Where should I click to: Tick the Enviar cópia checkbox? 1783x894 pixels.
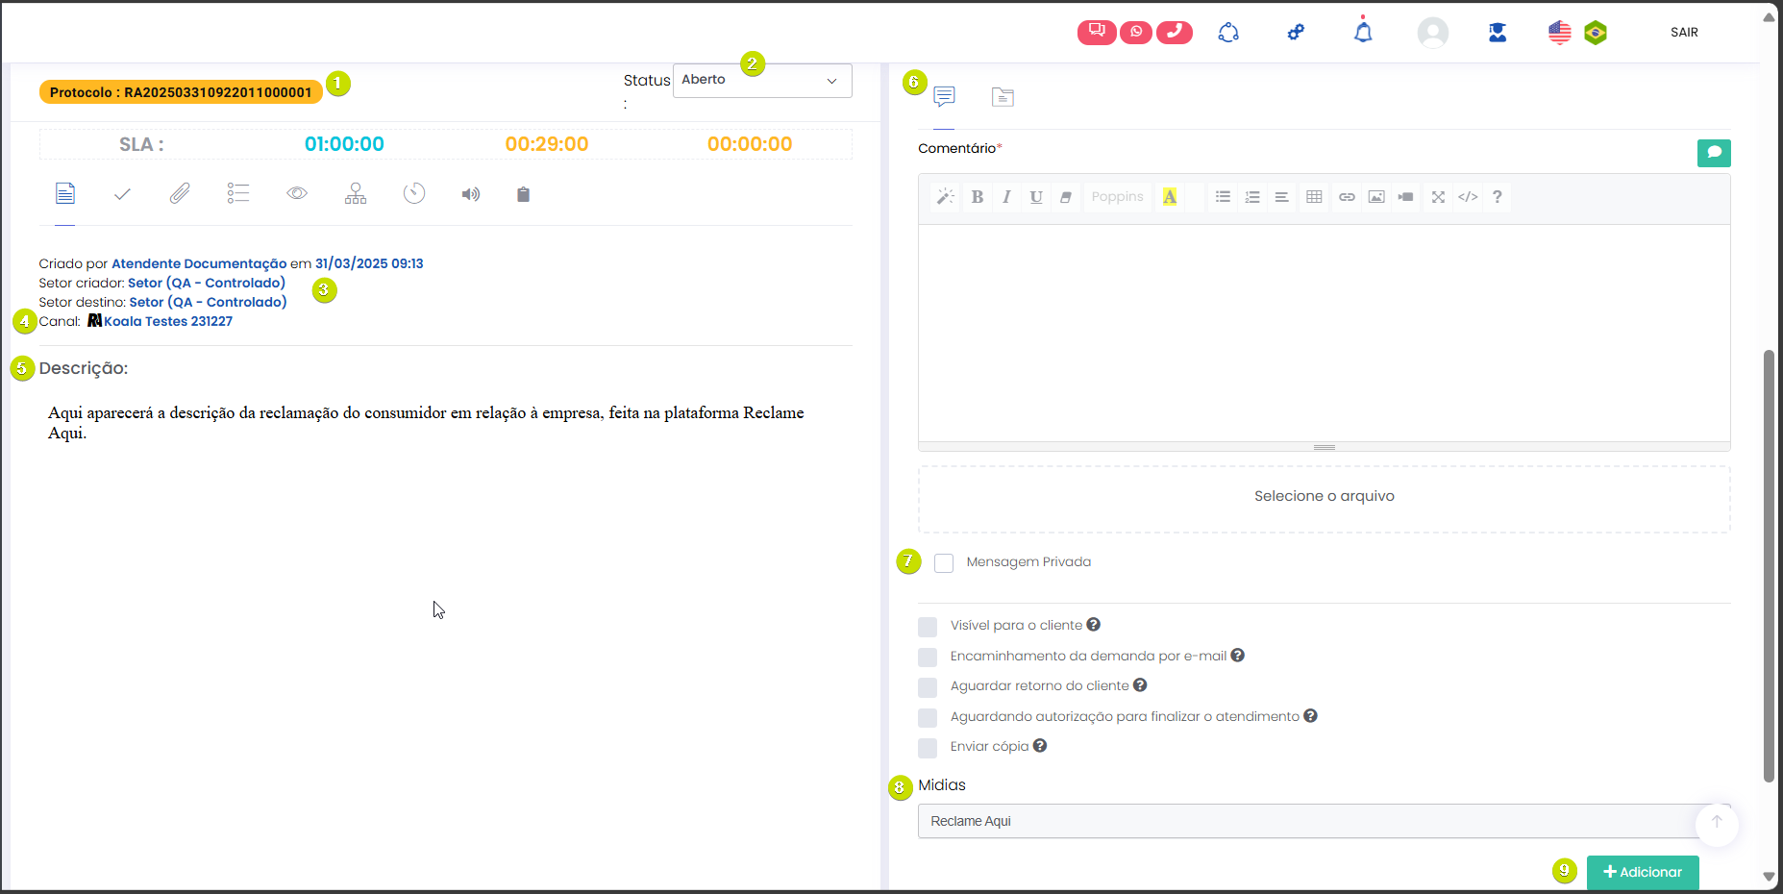tap(928, 748)
